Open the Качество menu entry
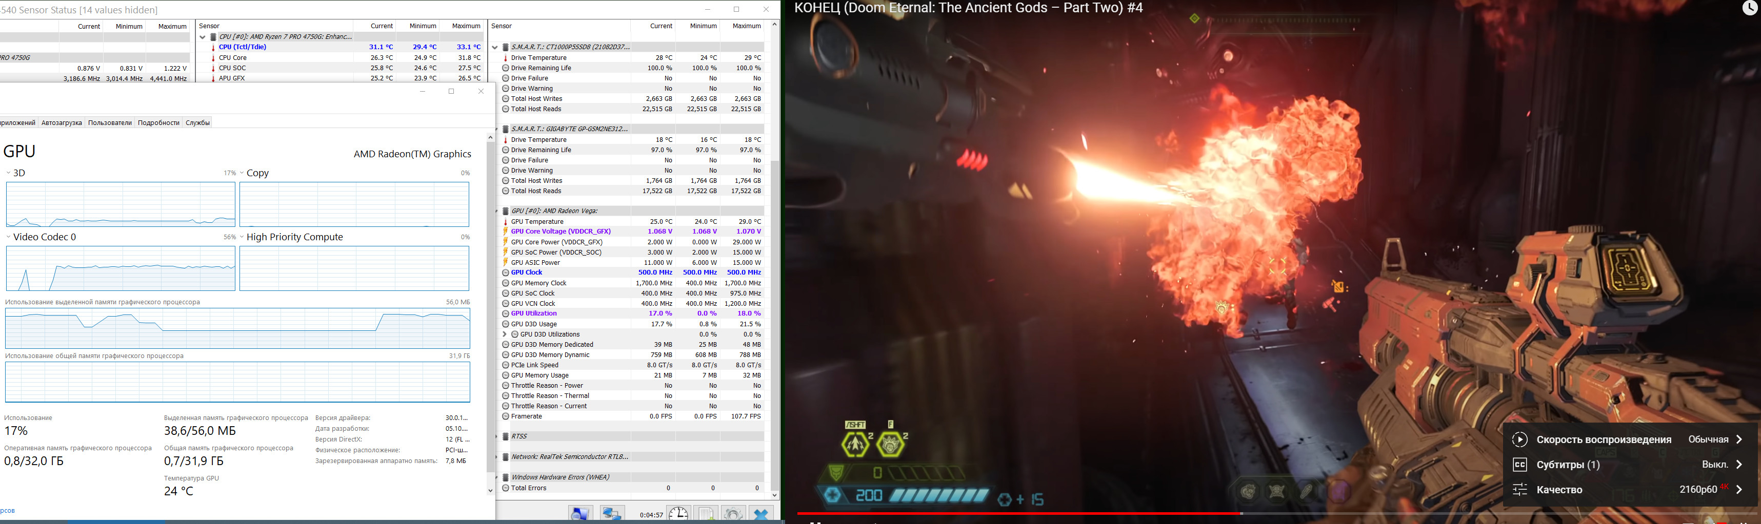 (1630, 489)
